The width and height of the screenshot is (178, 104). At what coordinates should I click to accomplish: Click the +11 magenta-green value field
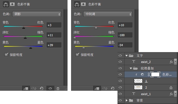pyautogui.click(x=54, y=35)
